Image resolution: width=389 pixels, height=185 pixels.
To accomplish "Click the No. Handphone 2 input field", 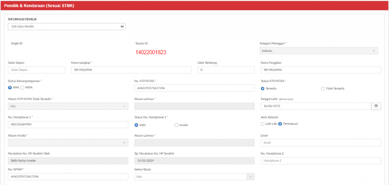I will click(321, 160).
